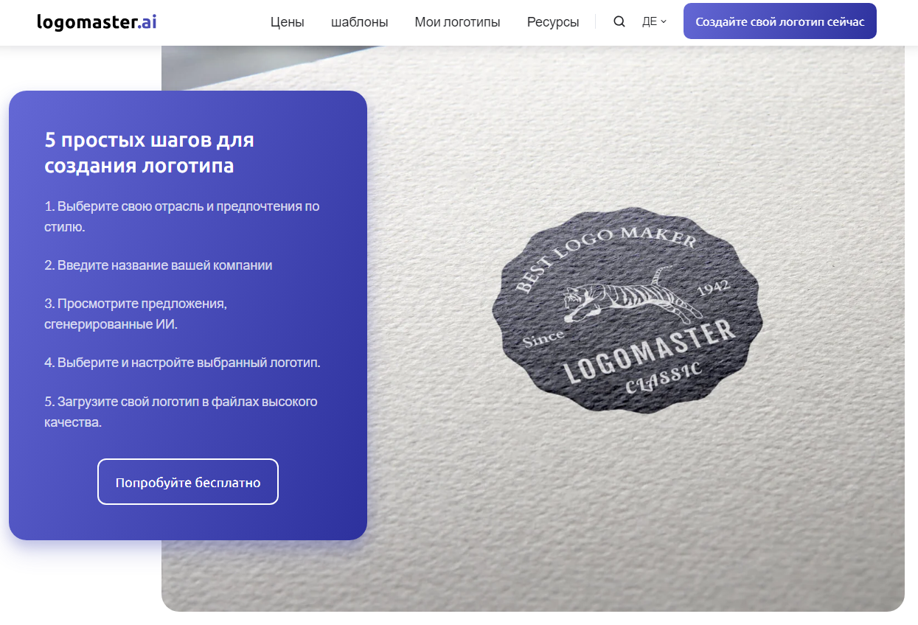This screenshot has width=918, height=625.
Task: Open the search magnifier icon
Action: (x=619, y=21)
